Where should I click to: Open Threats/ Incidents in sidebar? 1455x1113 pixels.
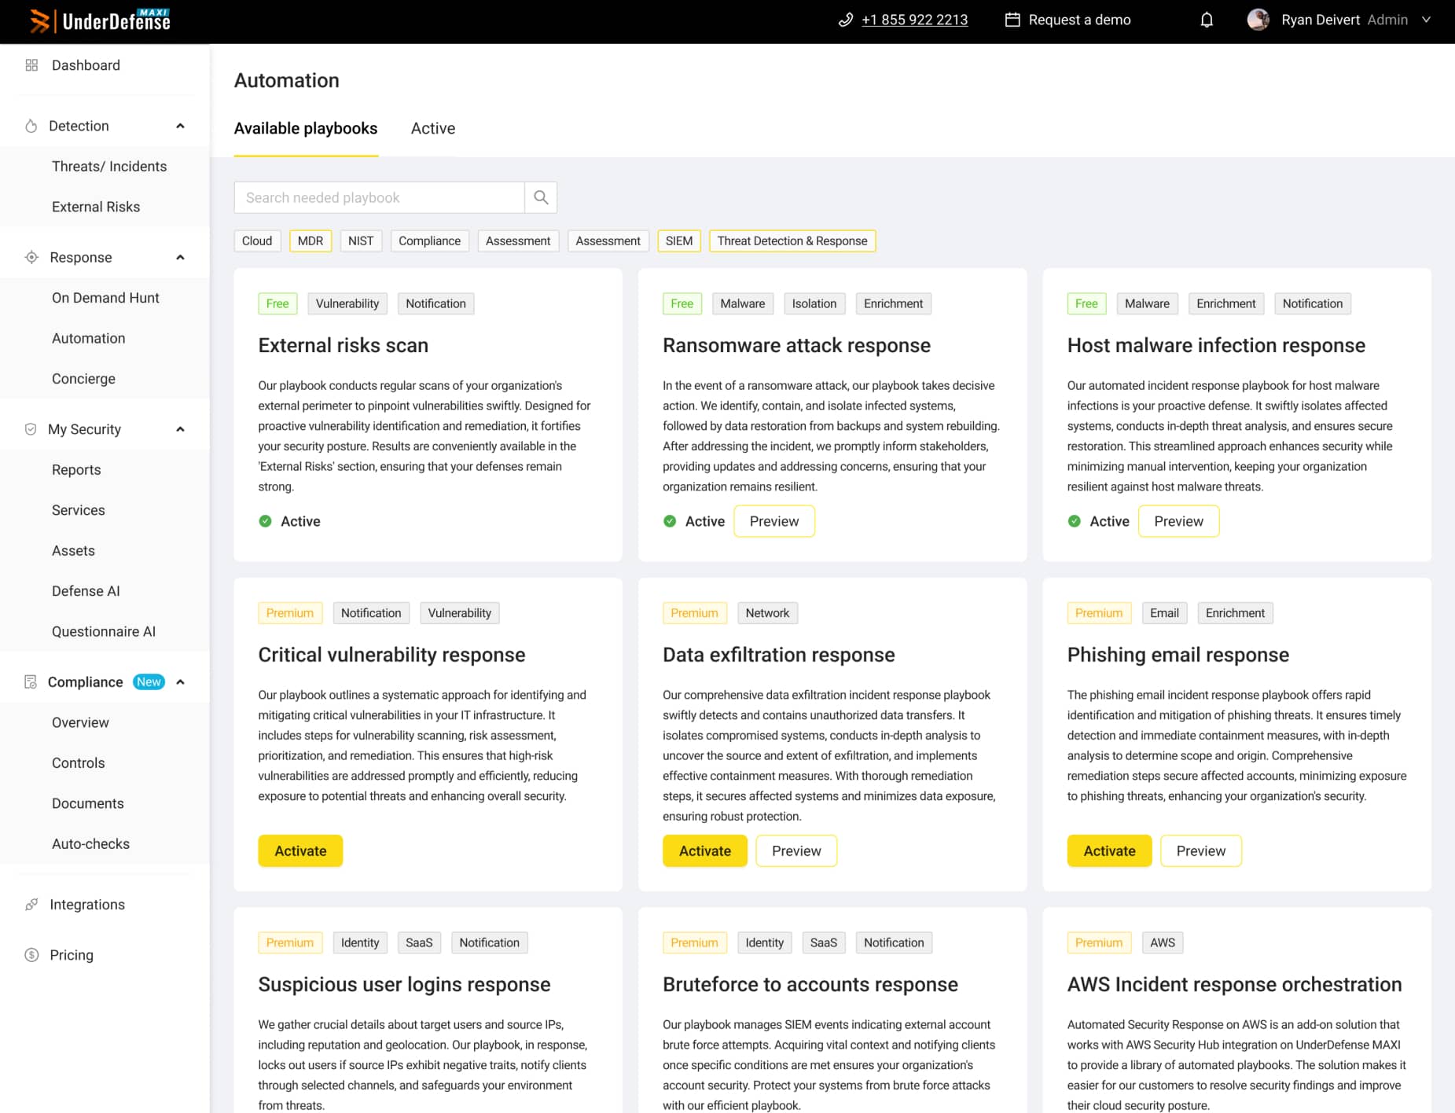pos(109,167)
